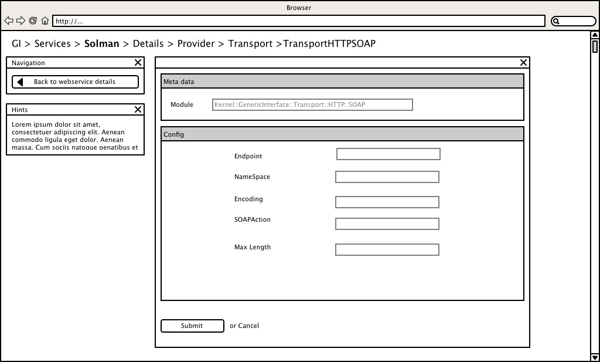Close the Hints panel
The image size is (600, 362).
(138, 110)
